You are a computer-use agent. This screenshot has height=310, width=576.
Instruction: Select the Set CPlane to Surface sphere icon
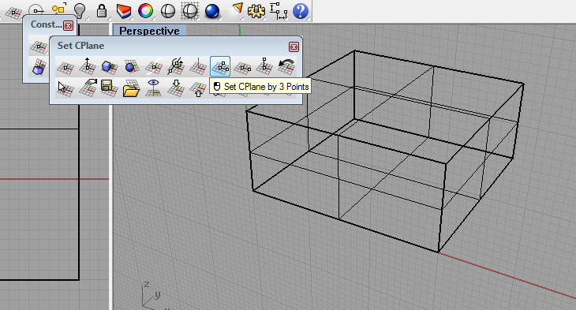click(x=131, y=66)
